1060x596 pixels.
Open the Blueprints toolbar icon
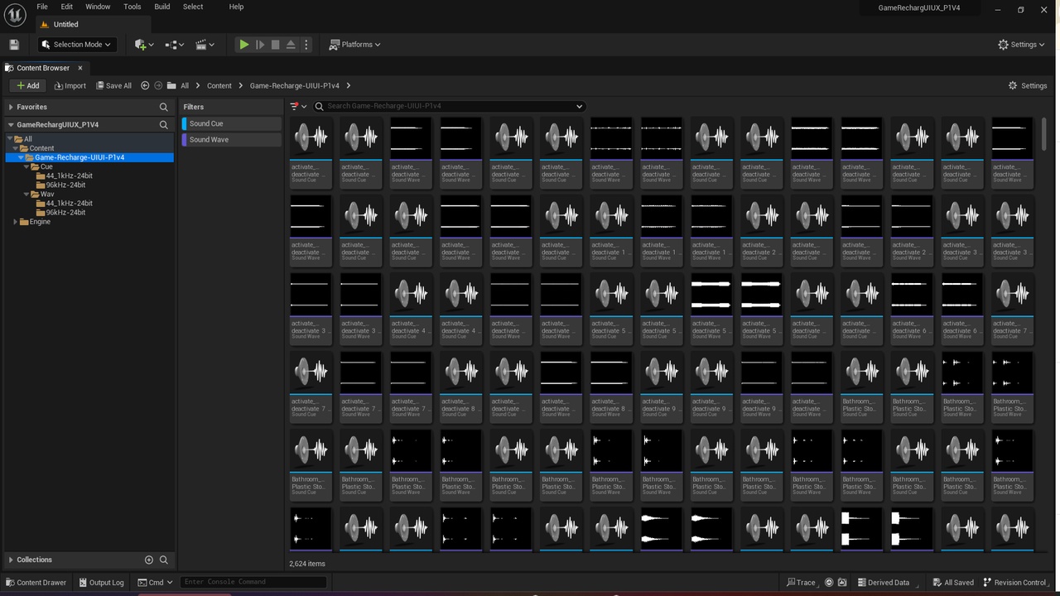pyautogui.click(x=176, y=45)
